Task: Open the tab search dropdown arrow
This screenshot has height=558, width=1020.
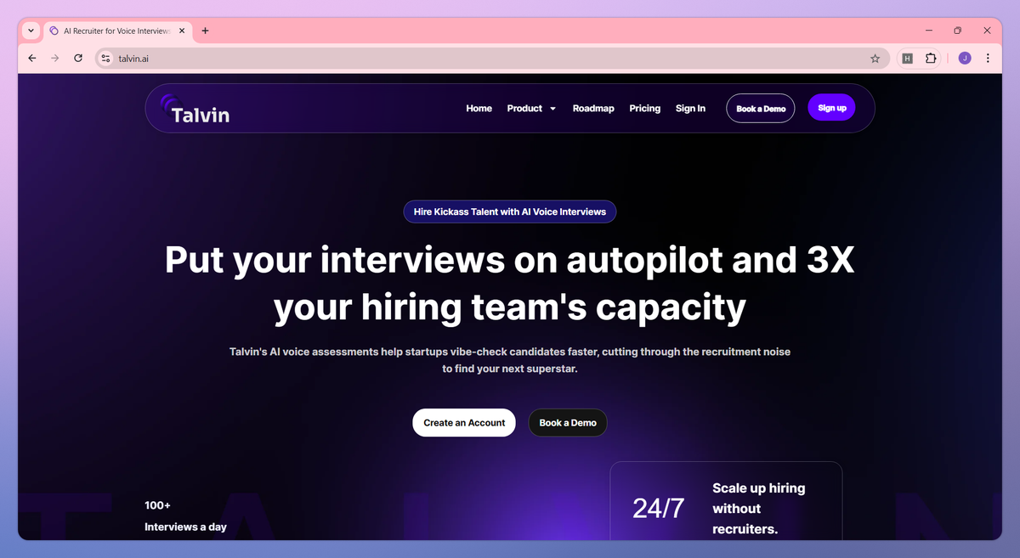Action: [x=31, y=31]
